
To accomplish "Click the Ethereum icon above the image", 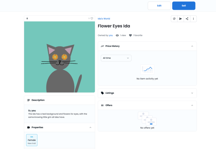I will tap(27, 19).
